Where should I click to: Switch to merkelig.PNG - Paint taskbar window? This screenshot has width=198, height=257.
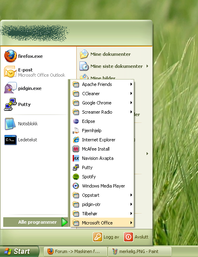[140, 251]
